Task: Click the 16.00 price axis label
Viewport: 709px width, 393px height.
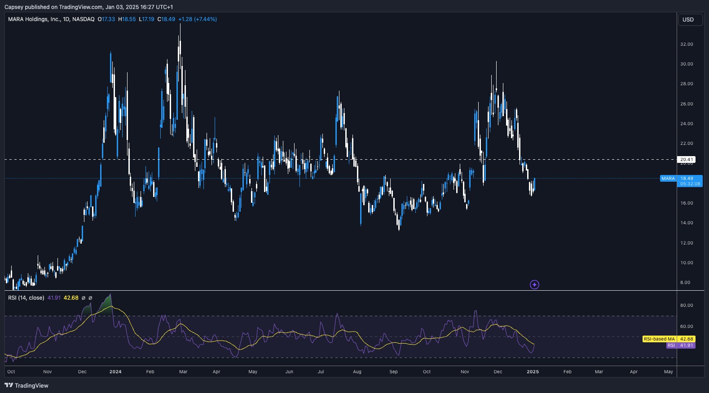Action: coord(687,203)
